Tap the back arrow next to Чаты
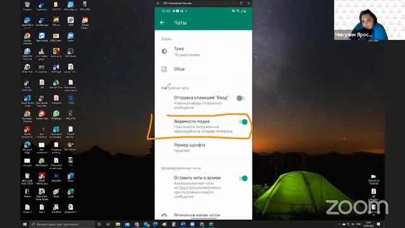The image size is (405, 228). coord(162,23)
